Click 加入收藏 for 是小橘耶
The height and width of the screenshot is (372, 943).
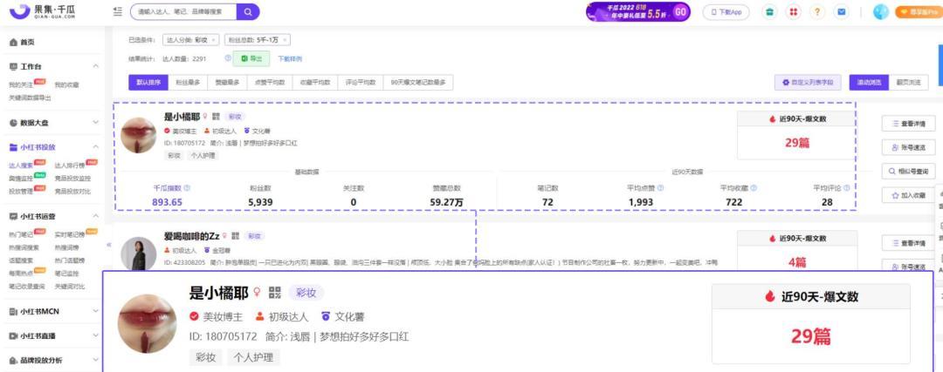click(908, 195)
